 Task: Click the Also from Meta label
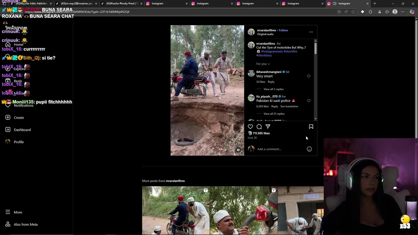26,224
